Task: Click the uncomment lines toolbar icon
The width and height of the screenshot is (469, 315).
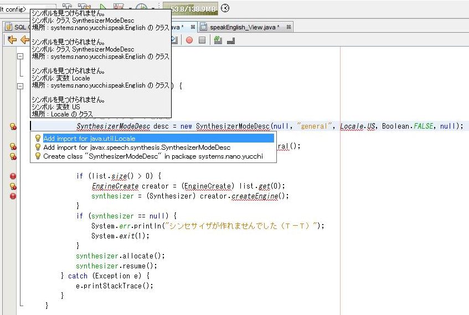Action: coord(230,40)
